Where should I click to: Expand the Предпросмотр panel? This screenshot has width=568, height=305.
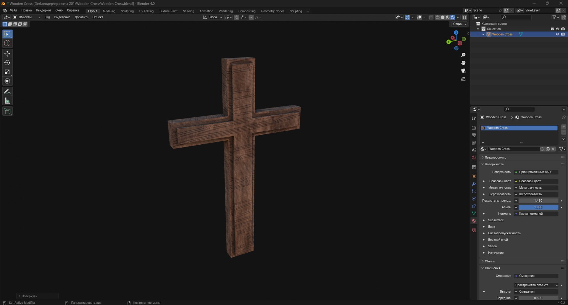496,157
